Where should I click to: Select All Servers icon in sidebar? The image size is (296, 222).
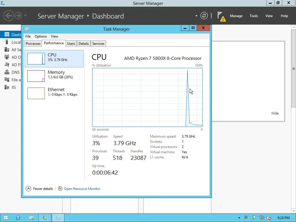point(7,50)
